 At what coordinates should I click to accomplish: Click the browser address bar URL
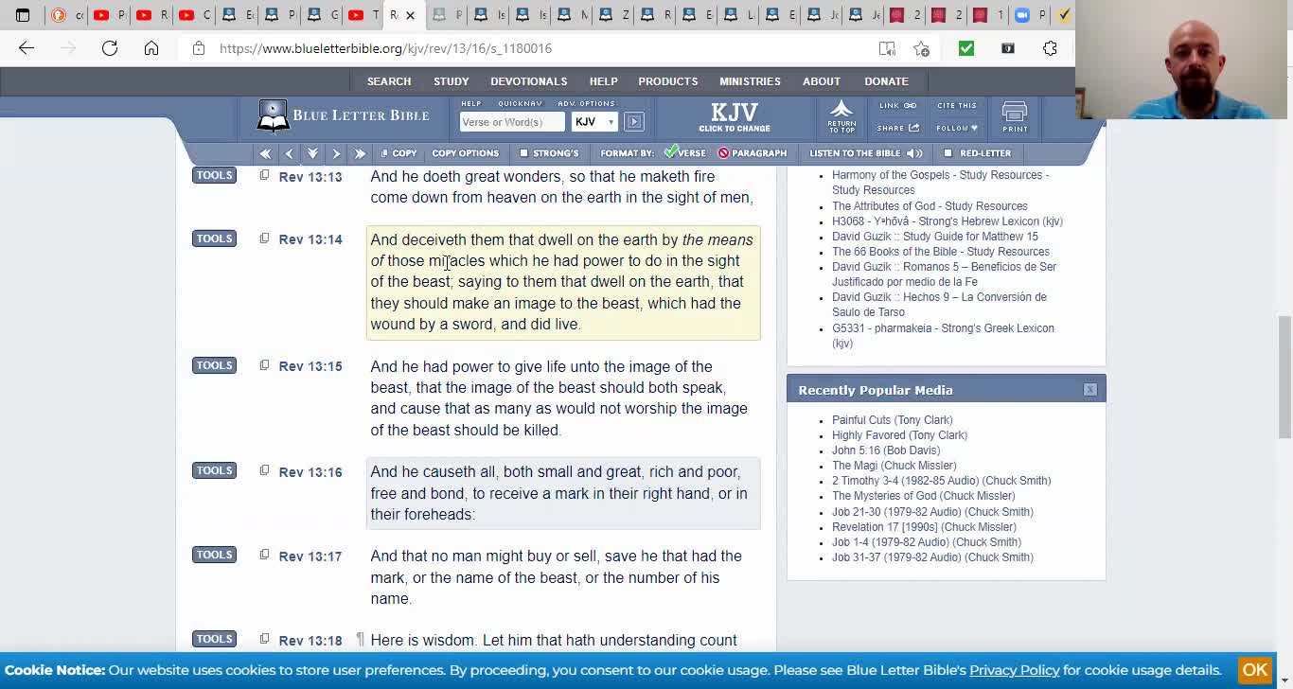click(x=385, y=48)
